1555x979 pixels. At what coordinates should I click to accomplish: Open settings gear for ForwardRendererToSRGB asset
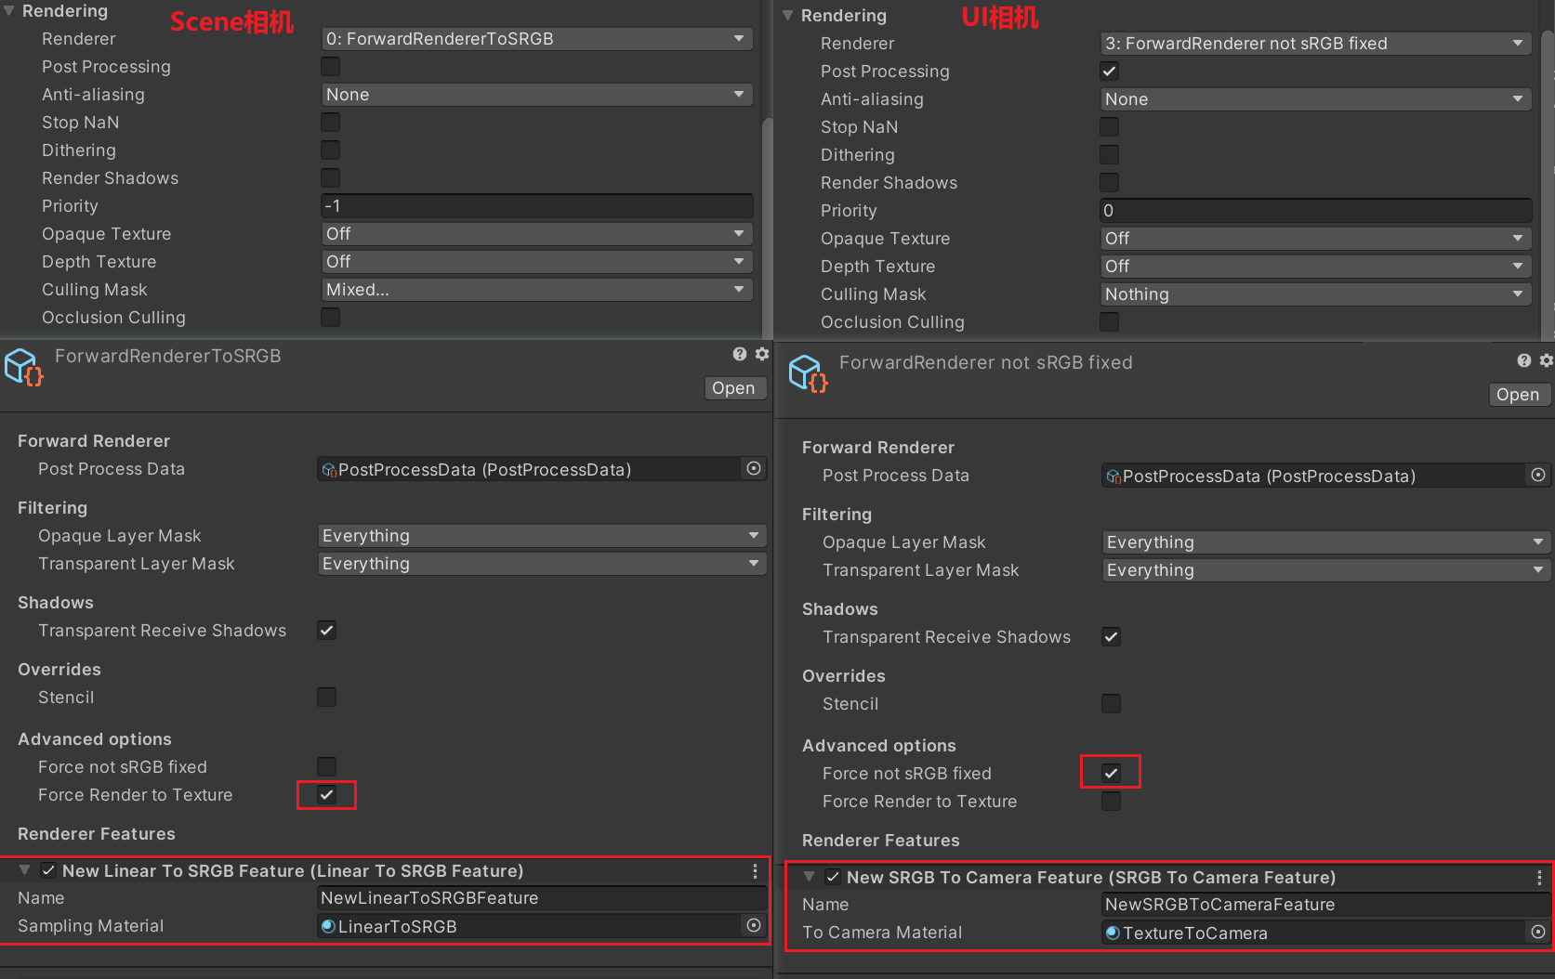762,354
